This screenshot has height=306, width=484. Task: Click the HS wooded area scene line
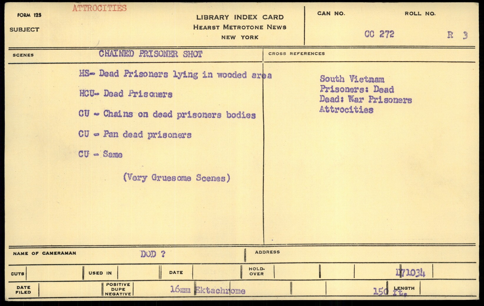point(175,74)
